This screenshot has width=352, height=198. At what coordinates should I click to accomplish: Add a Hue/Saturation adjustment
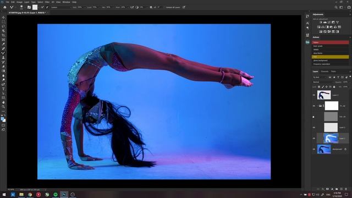pos(319,27)
